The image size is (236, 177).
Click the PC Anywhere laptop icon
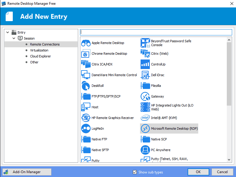pos(145,150)
